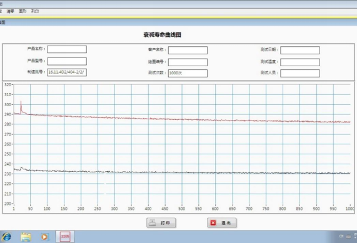Click the 测试日期 input field

click(x=300, y=50)
